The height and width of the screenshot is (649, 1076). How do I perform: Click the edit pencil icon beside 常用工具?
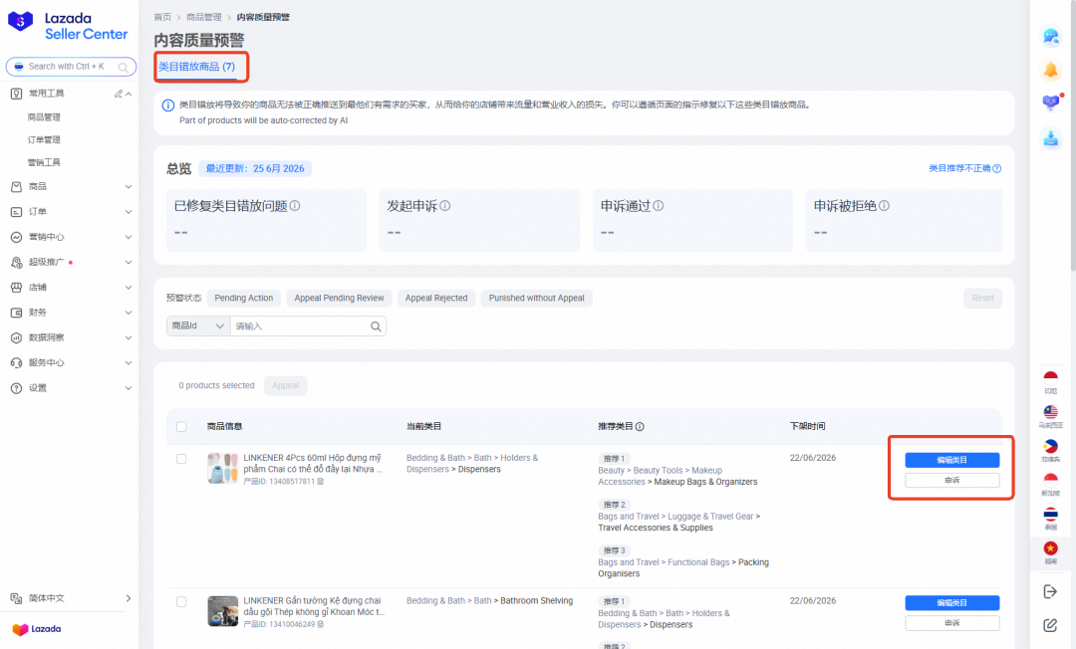[118, 94]
